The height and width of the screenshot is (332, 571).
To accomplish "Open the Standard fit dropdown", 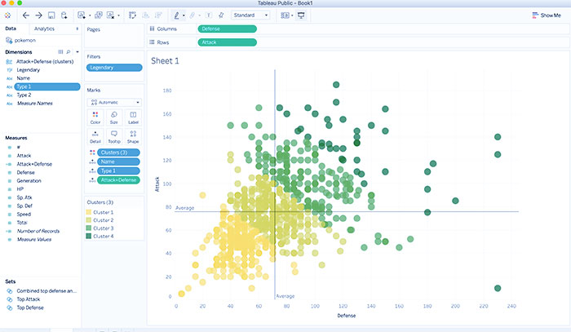I will pos(250,15).
